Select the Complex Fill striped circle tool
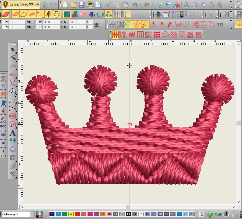 (13, 116)
